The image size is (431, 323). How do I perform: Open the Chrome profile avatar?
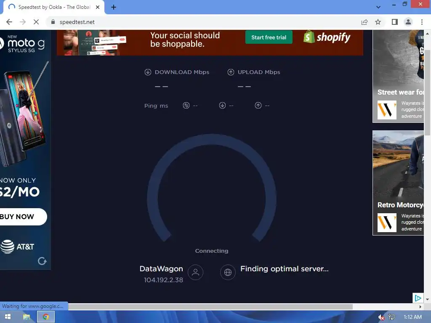tap(408, 22)
